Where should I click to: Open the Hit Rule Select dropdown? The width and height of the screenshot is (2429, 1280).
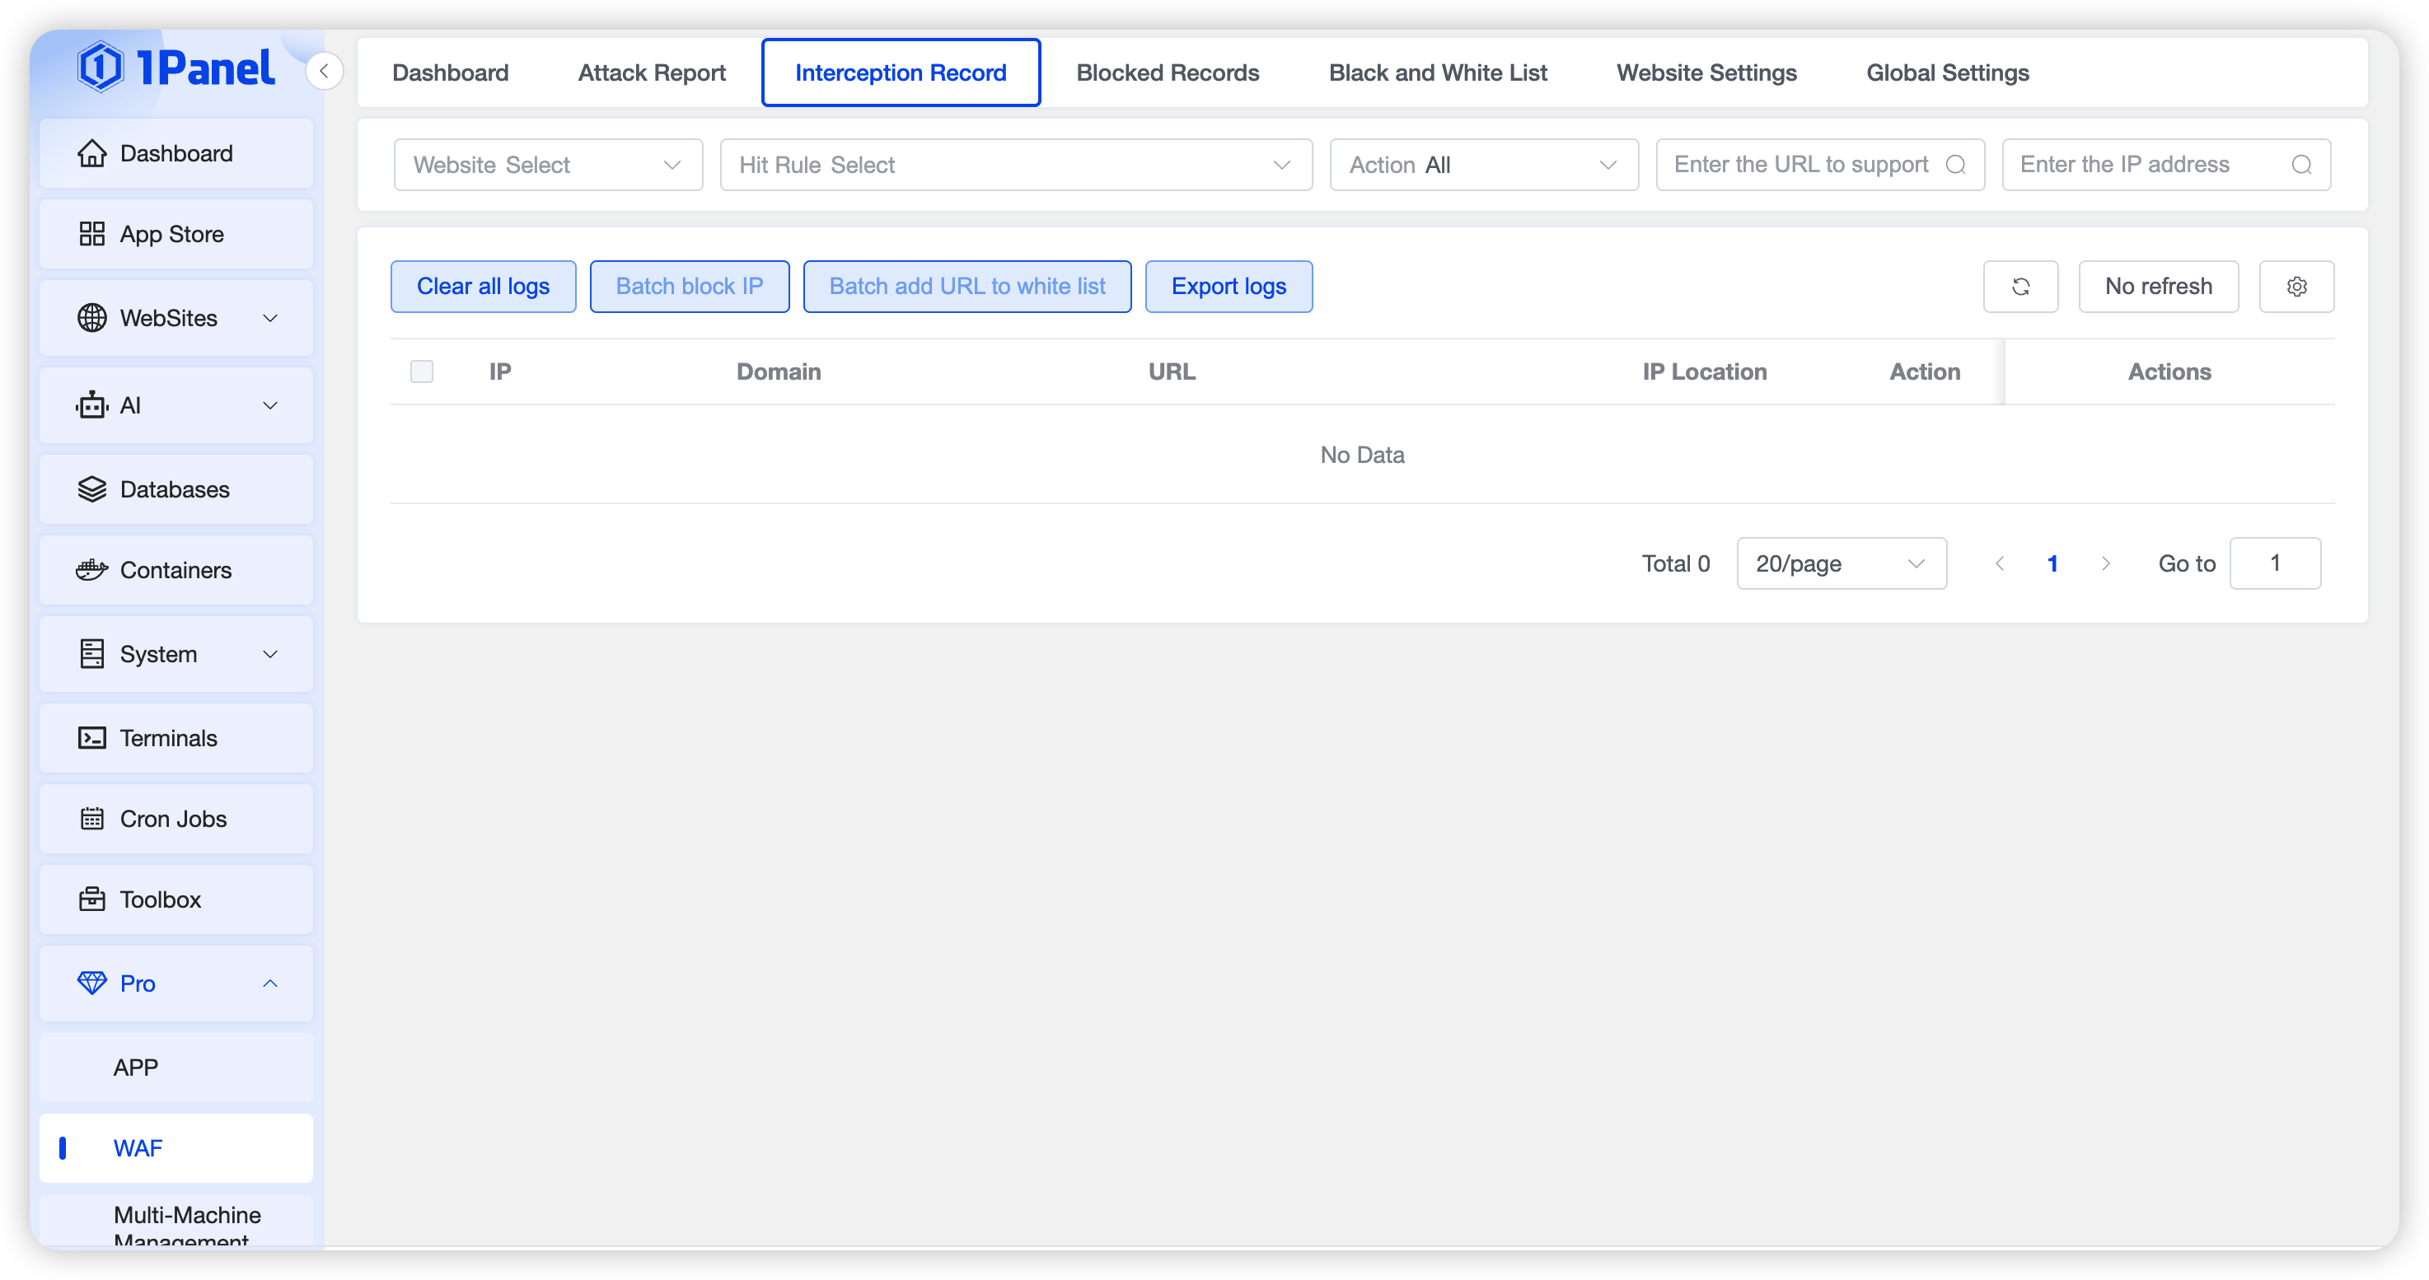1016,165
